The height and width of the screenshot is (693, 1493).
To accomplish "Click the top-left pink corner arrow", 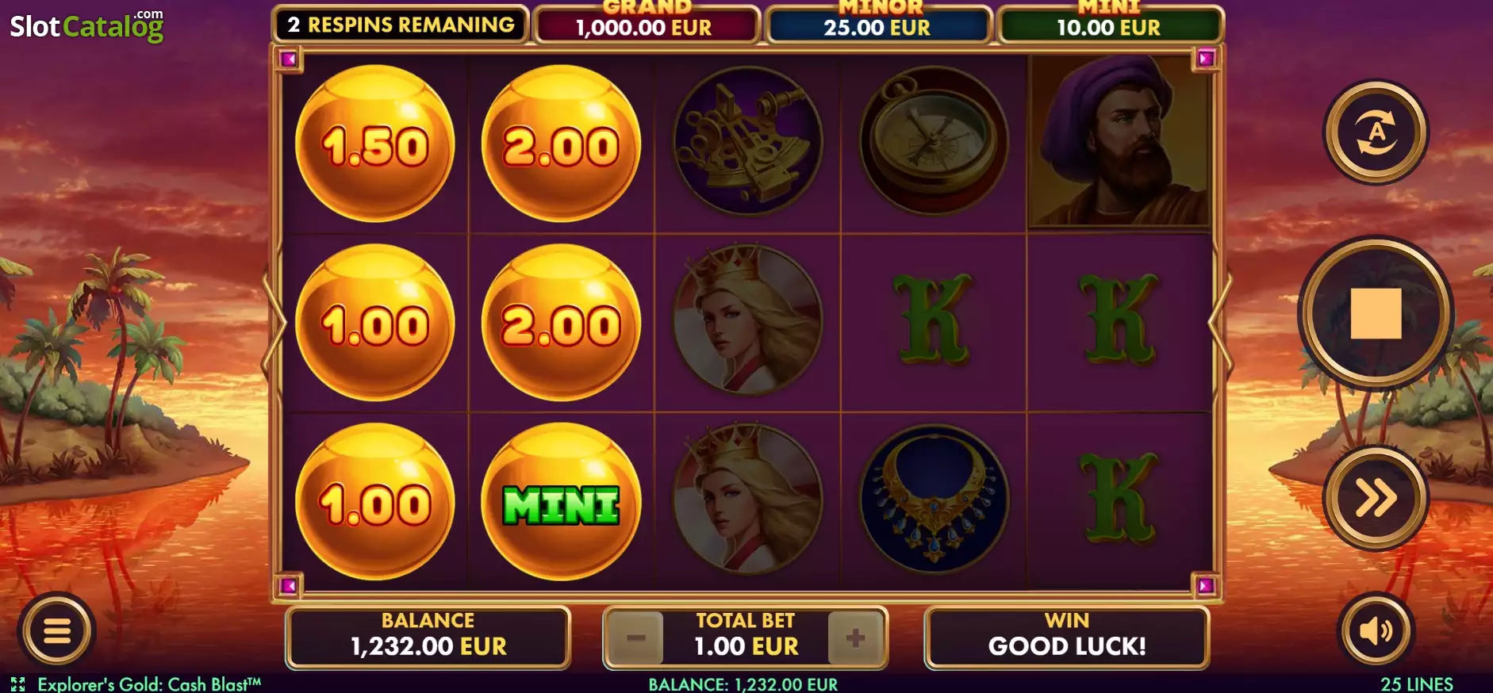I will [x=289, y=59].
